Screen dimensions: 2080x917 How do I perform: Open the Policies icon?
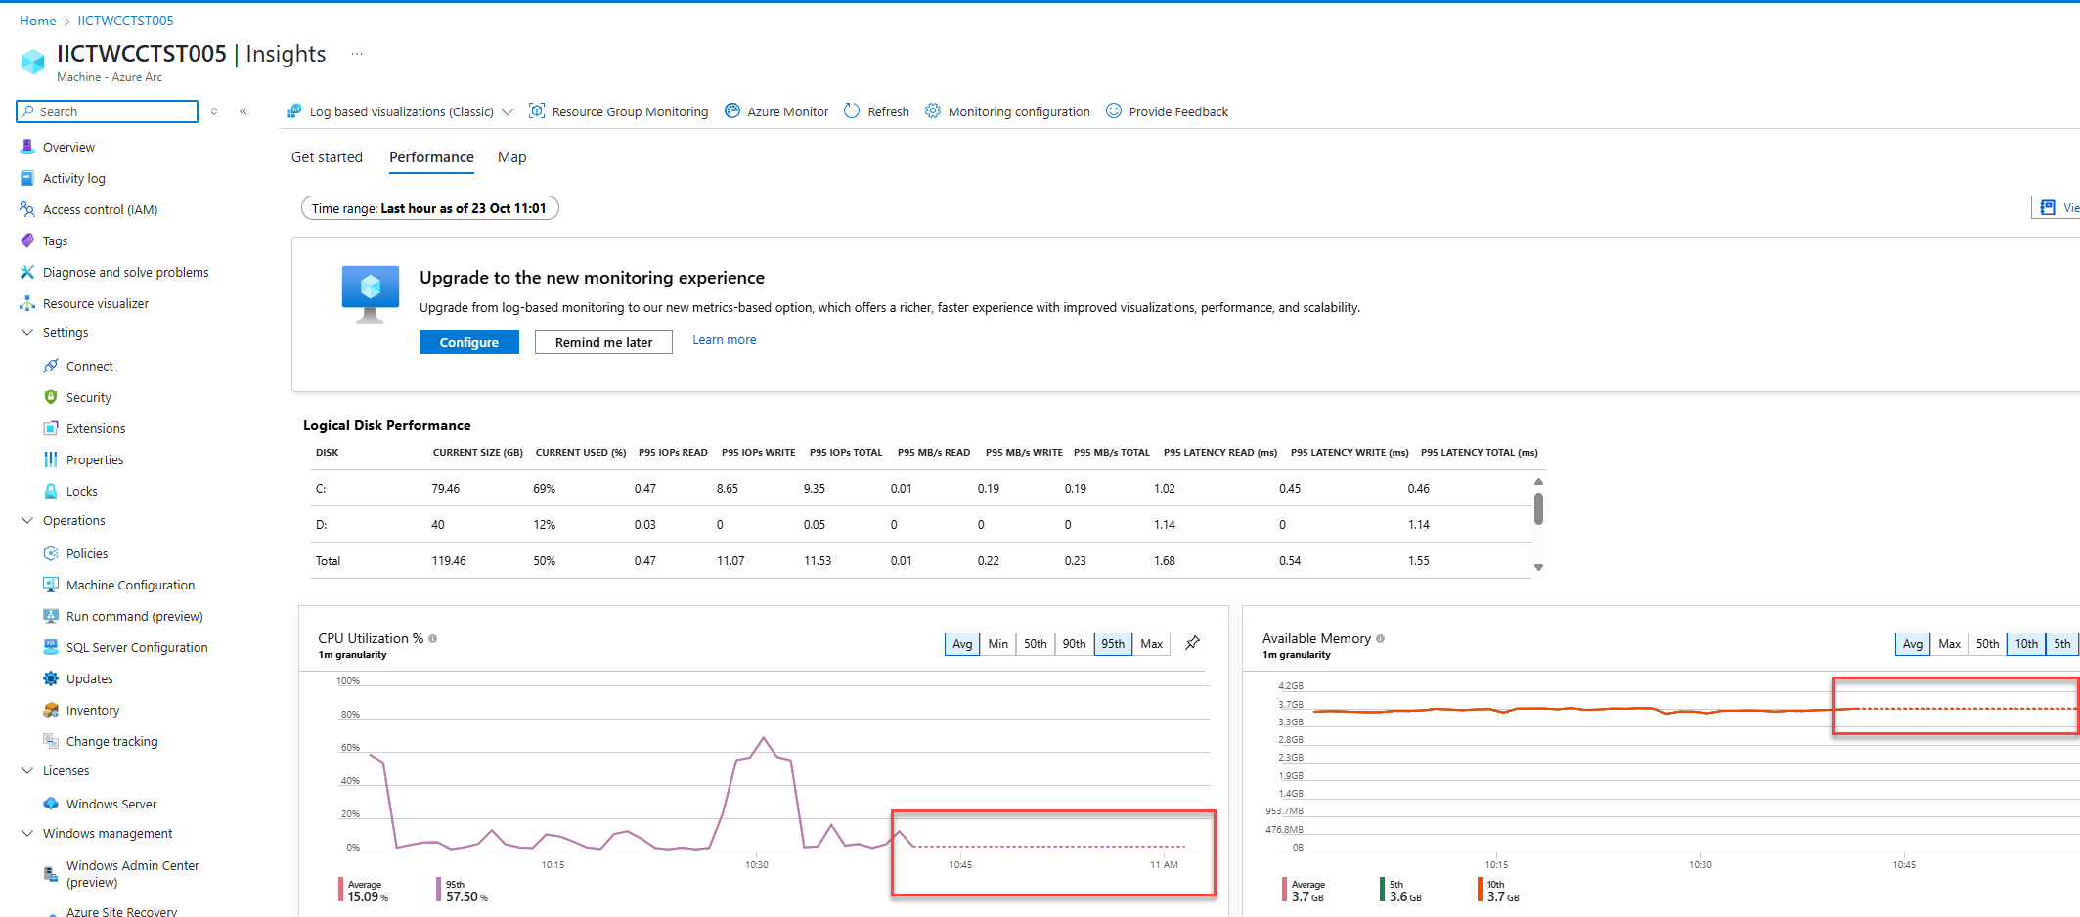click(51, 553)
